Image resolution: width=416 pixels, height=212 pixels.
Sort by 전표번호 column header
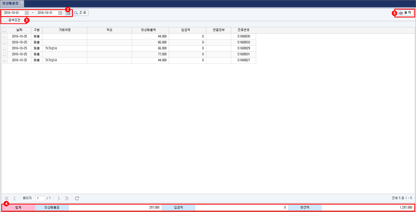tap(243, 30)
